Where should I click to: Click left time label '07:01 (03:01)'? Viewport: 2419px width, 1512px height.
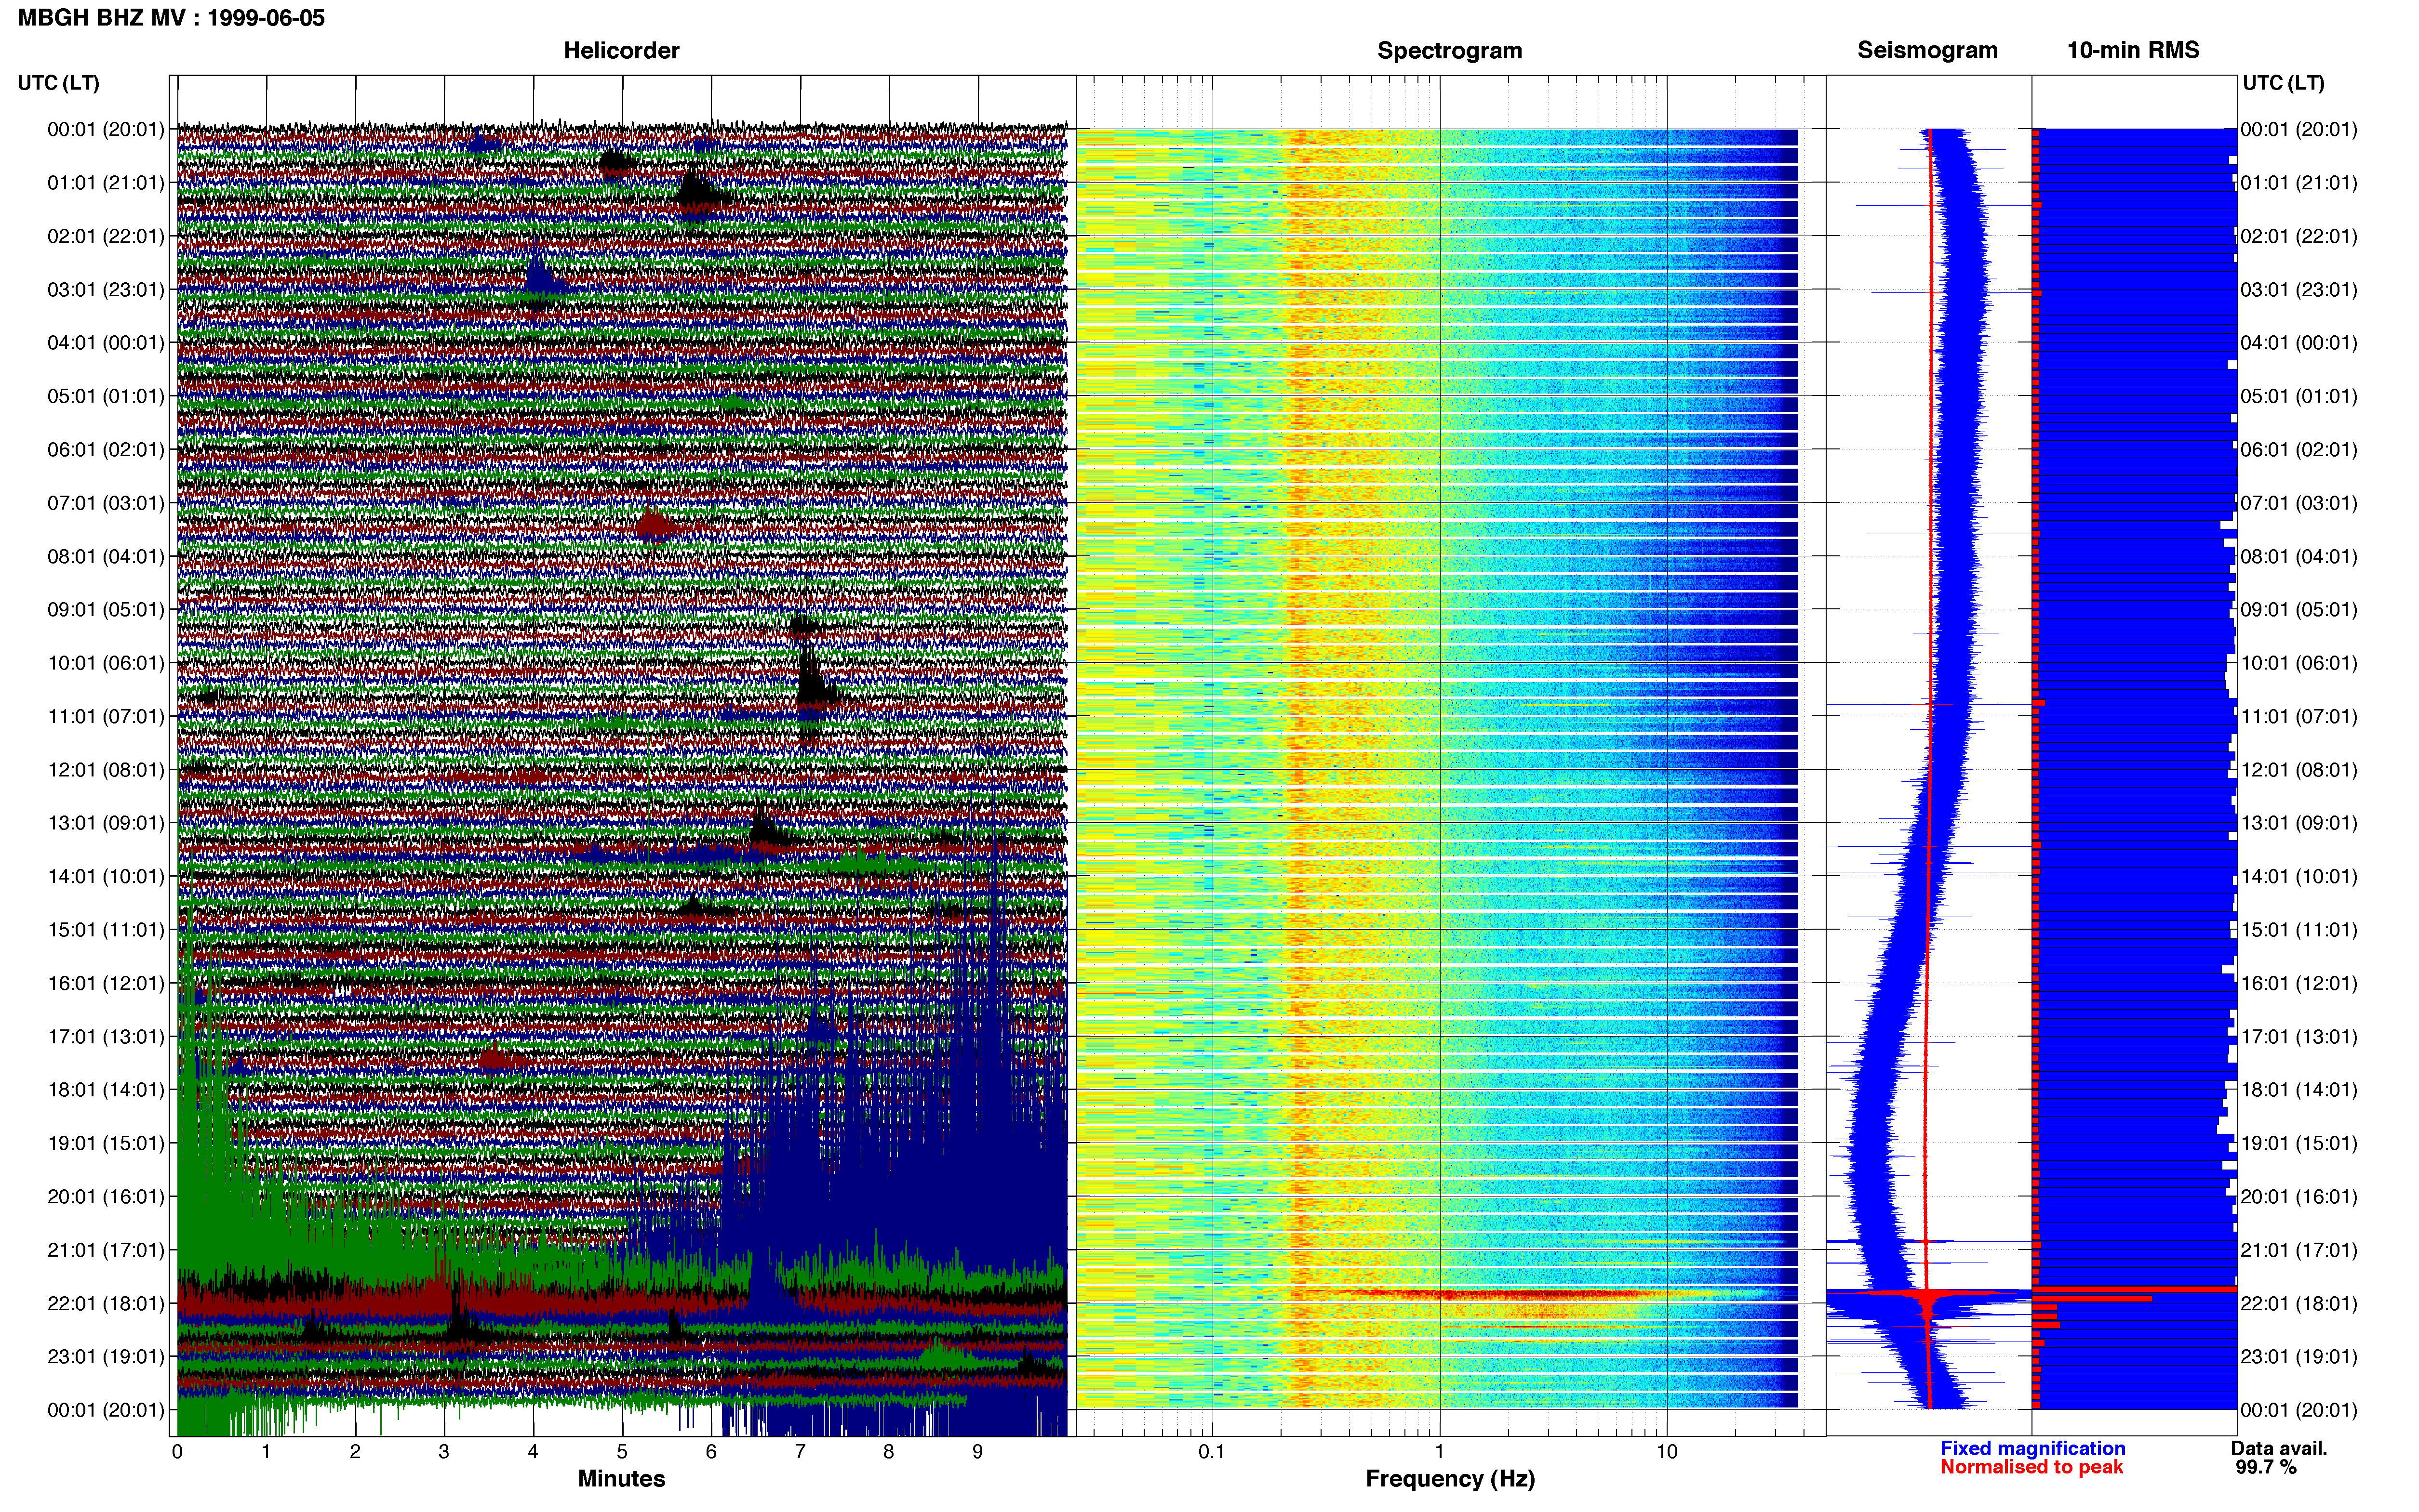point(106,502)
